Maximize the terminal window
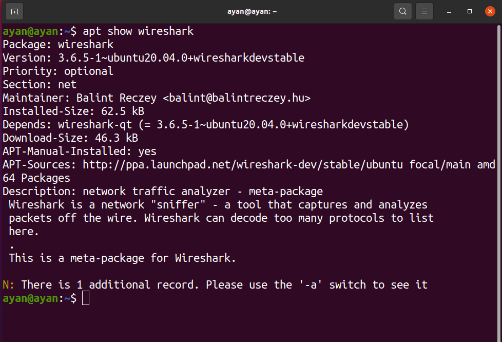Image resolution: width=502 pixels, height=342 pixels. (x=469, y=11)
